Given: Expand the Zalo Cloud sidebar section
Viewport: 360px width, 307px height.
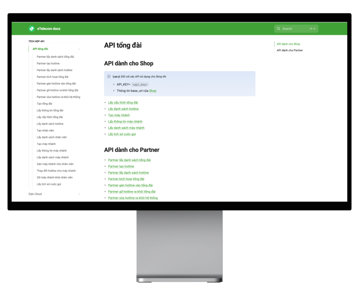Looking at the screenshot, I should 79,194.
